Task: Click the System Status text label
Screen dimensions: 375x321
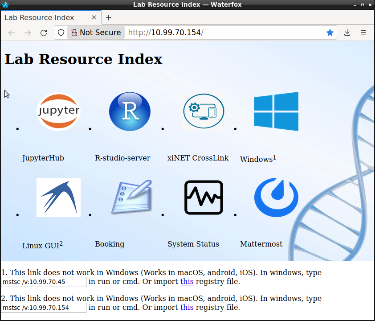Action: [193, 244]
